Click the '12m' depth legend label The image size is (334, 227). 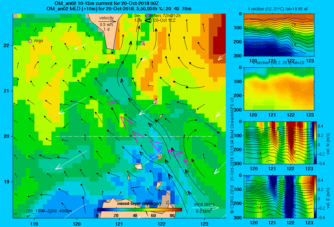pos(138,20)
